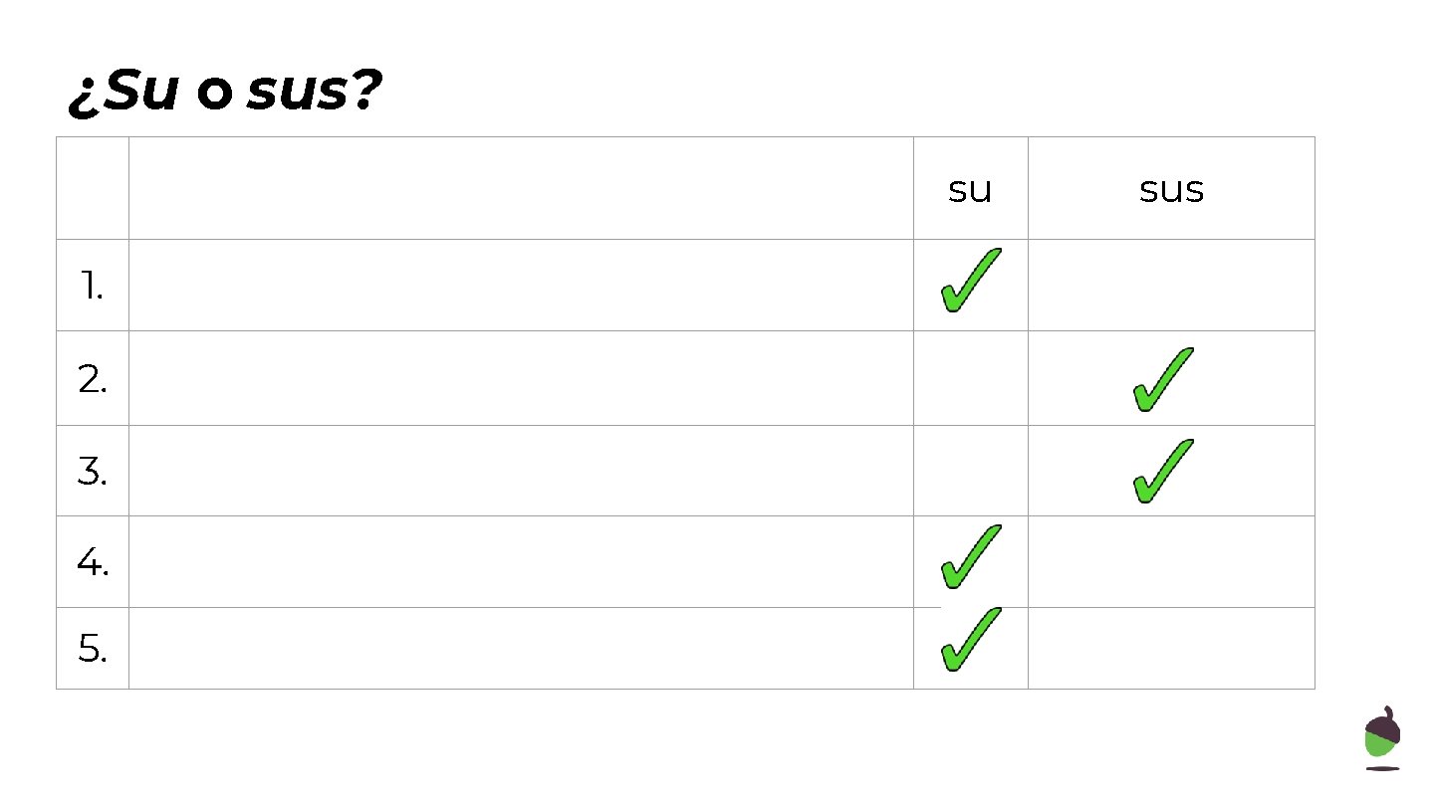
Task: Select the empty "su" cell in row 2
Action: 970,378
